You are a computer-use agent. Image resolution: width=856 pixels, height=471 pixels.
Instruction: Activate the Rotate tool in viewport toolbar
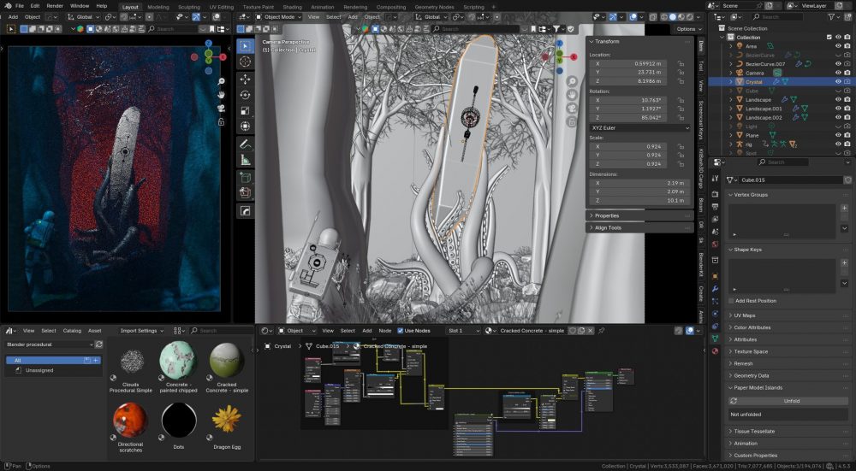[246, 94]
